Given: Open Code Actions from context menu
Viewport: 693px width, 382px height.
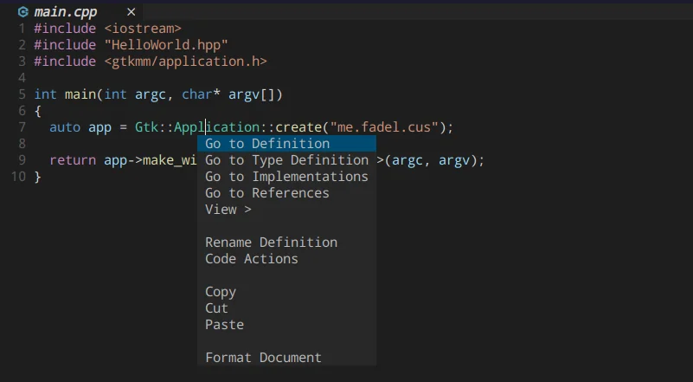Looking at the screenshot, I should 286,259.
